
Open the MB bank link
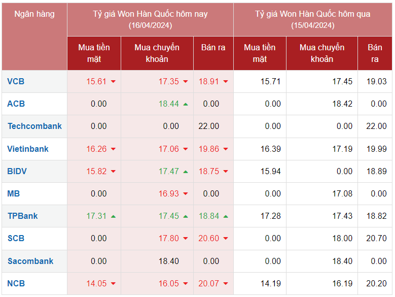tap(13, 193)
